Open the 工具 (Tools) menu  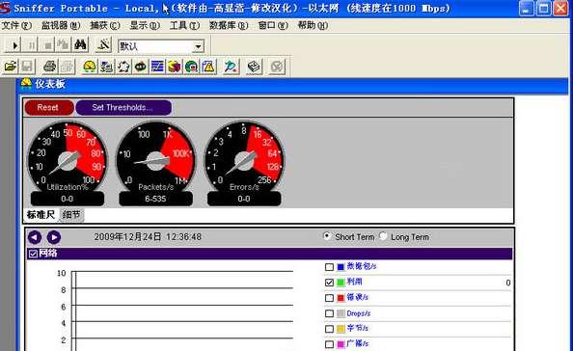click(x=184, y=25)
